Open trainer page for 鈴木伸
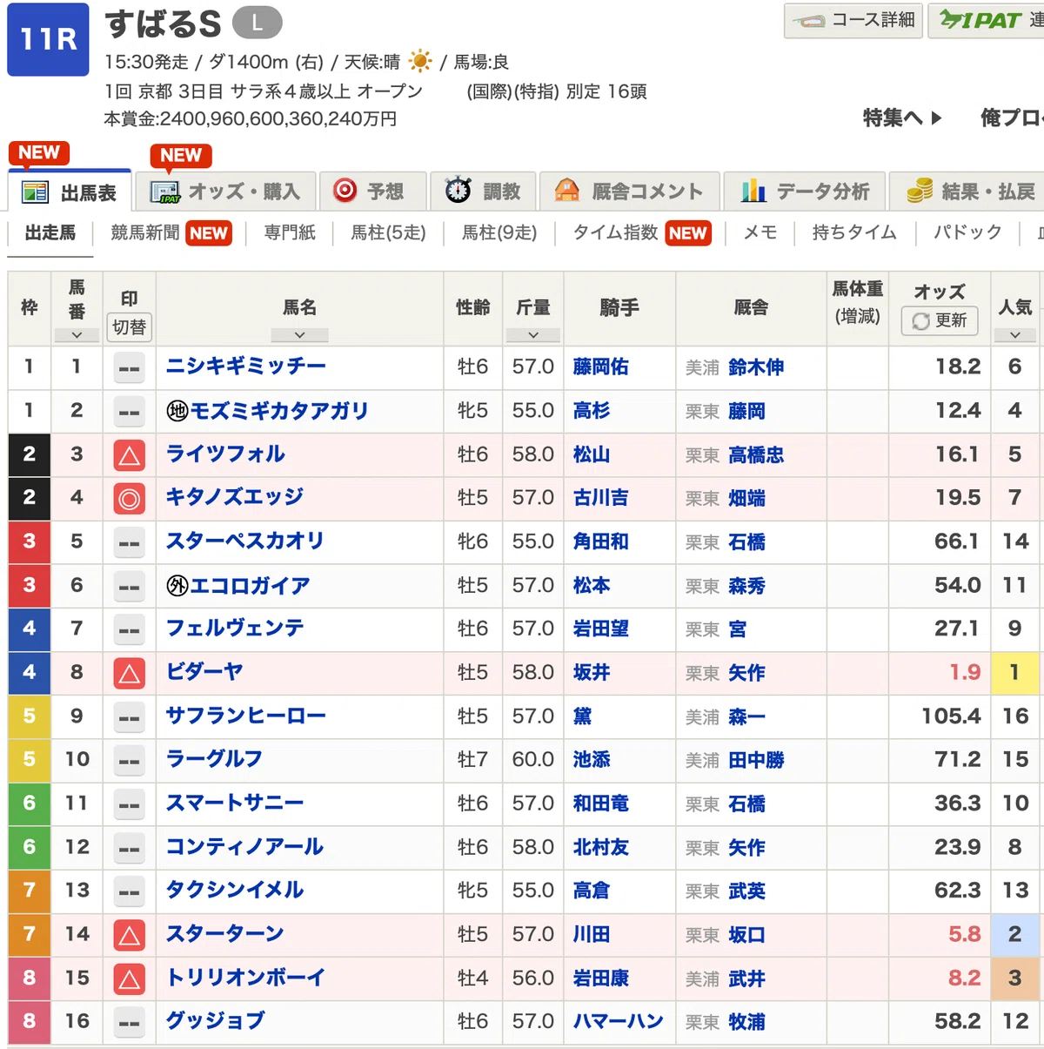The width and height of the screenshot is (1044, 1049). point(756,367)
